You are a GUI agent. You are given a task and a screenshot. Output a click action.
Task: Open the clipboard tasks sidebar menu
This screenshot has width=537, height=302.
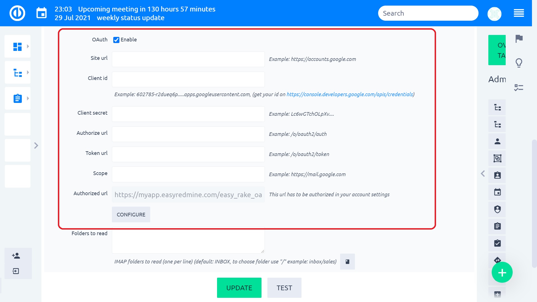click(x=18, y=98)
